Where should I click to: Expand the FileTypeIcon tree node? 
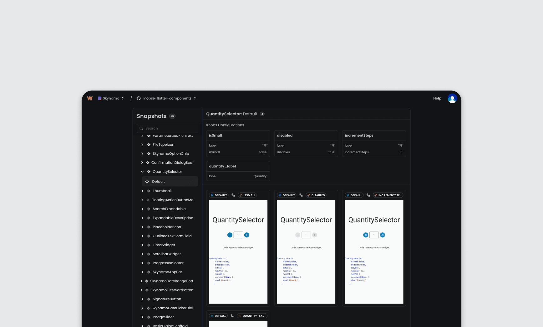tap(142, 144)
